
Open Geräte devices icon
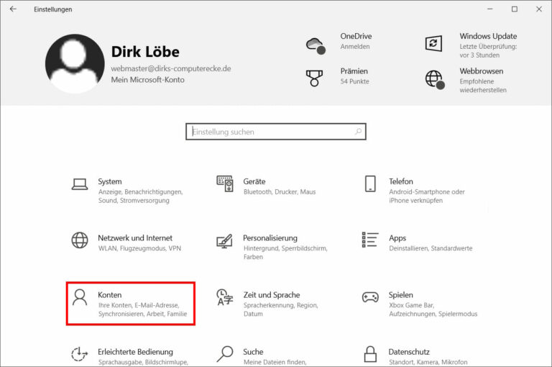(225, 184)
